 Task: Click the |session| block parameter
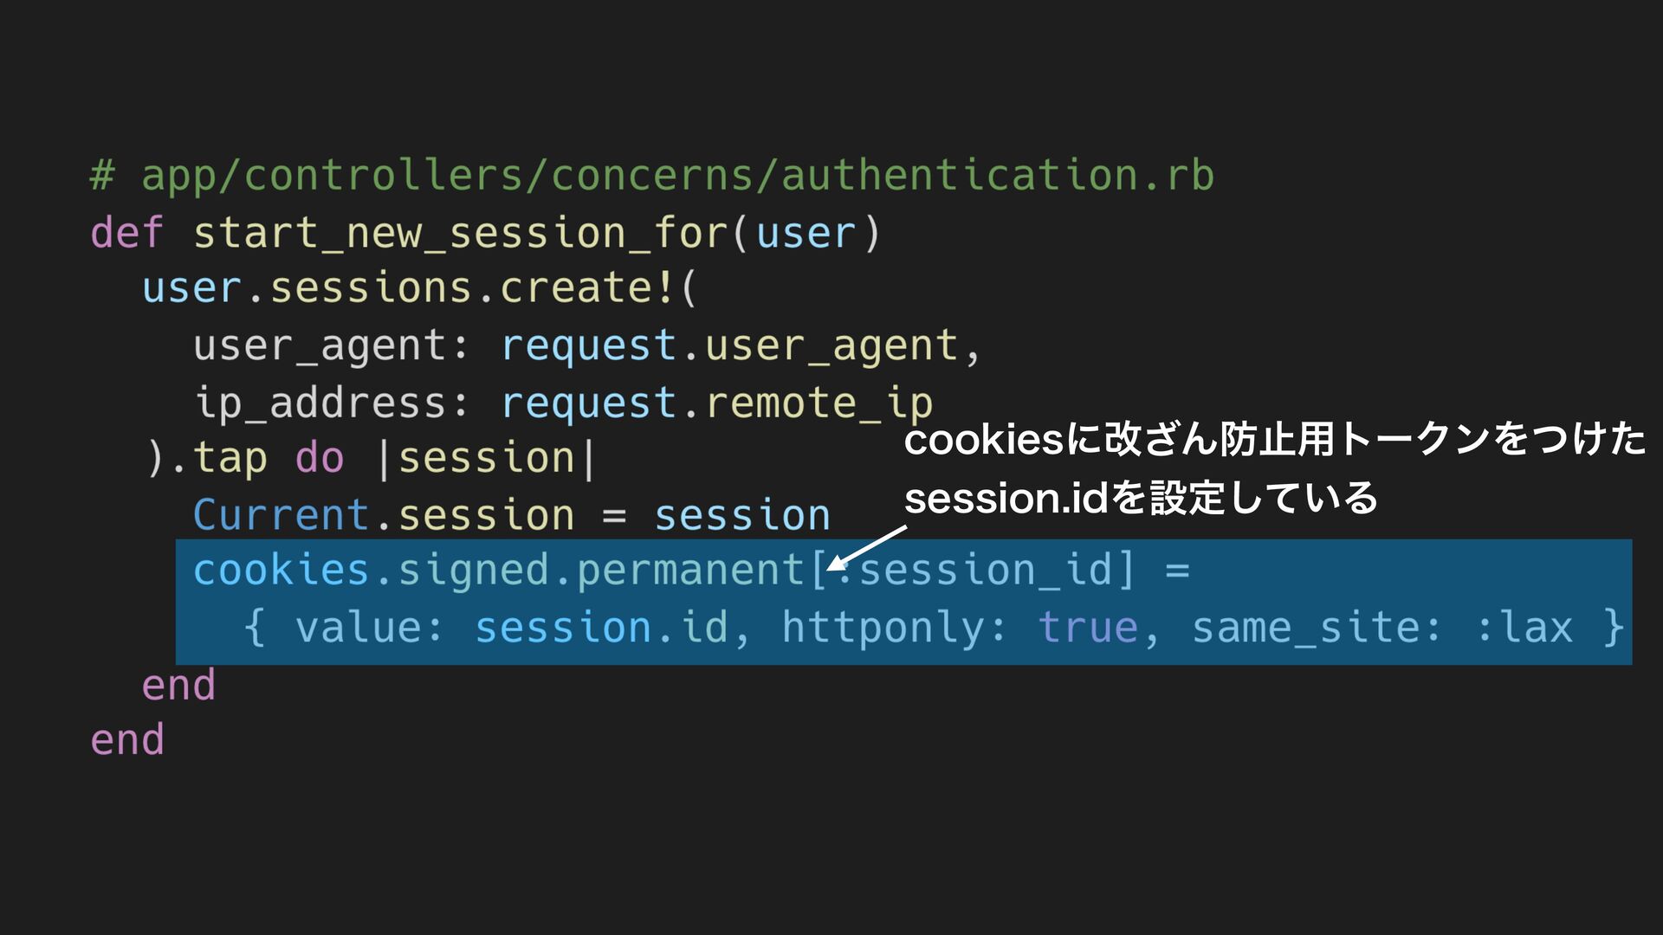[486, 458]
